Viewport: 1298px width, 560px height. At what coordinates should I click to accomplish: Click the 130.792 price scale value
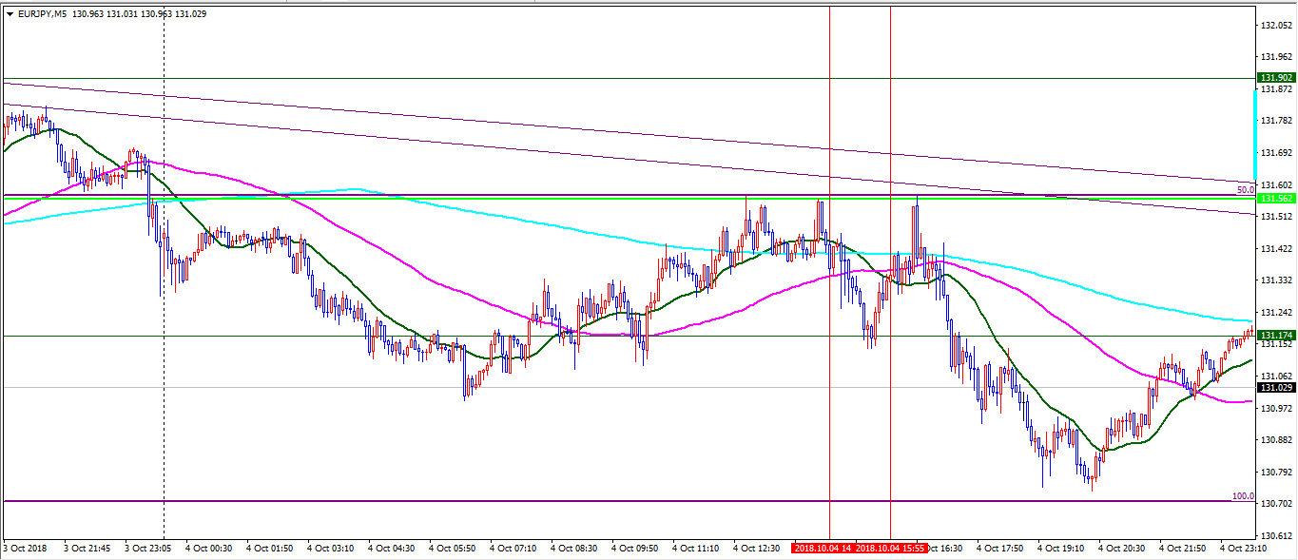coord(1276,473)
